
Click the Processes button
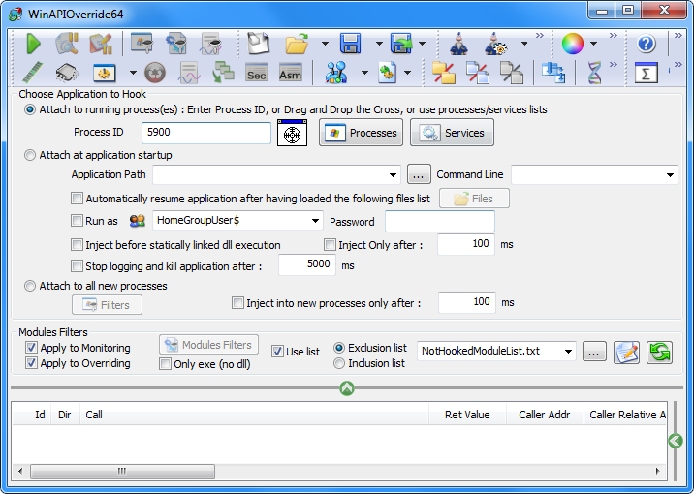tap(362, 133)
